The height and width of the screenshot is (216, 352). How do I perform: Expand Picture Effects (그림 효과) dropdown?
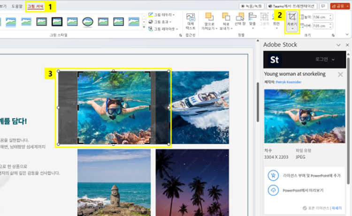(161, 22)
